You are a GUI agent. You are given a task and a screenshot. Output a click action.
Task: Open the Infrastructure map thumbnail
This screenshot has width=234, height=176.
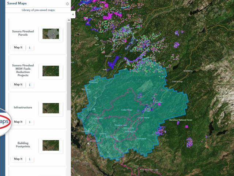(51, 108)
